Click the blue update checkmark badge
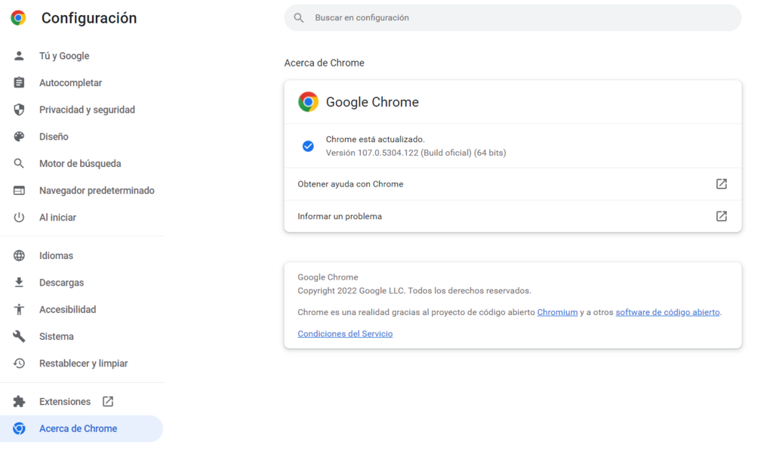 pos(308,145)
